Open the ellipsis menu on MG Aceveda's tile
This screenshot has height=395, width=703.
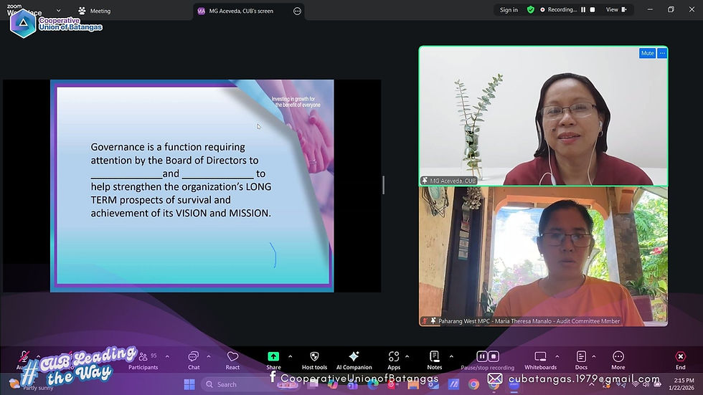coord(662,53)
